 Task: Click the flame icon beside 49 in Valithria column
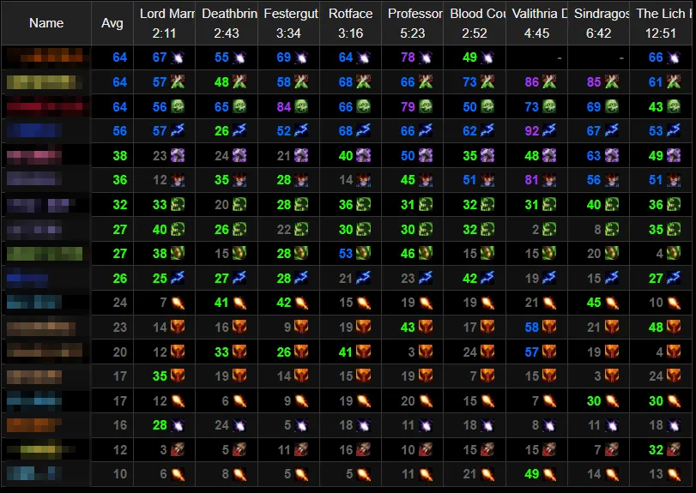point(550,474)
